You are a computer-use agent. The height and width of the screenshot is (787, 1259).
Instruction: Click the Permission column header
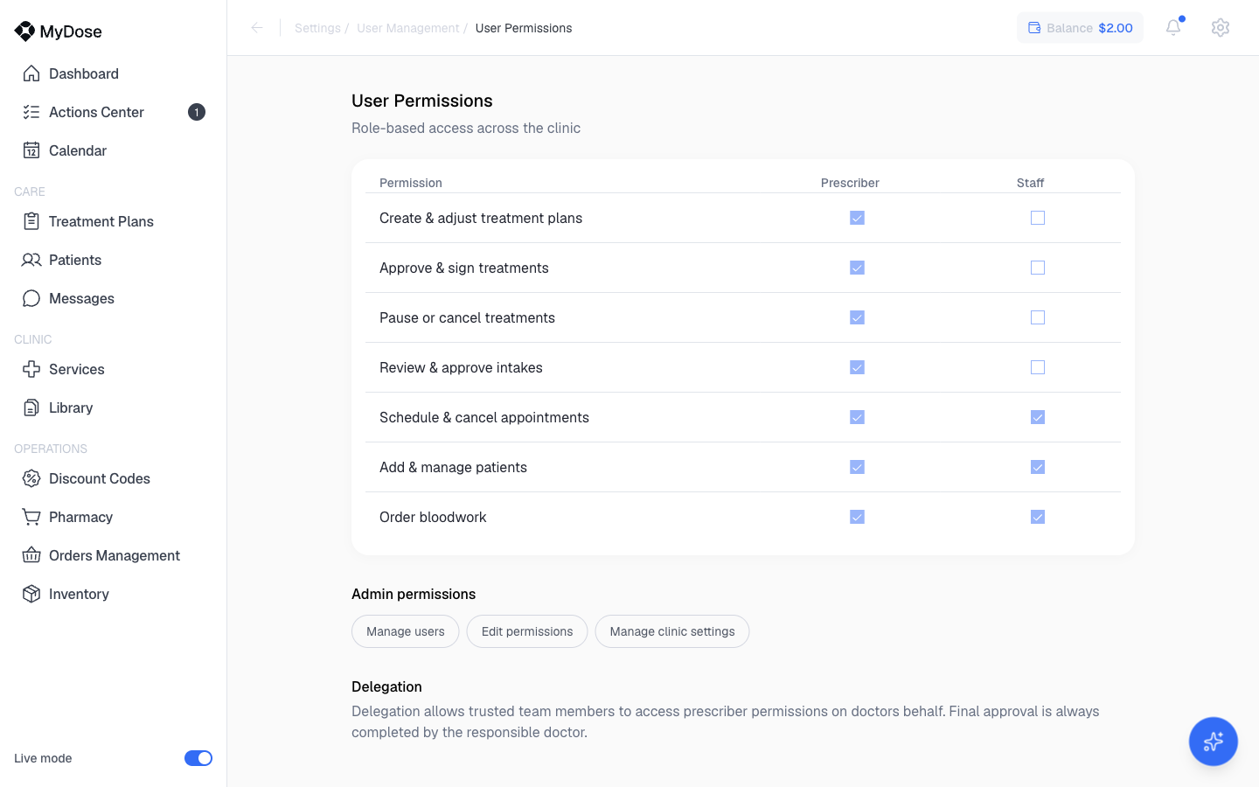tap(411, 183)
